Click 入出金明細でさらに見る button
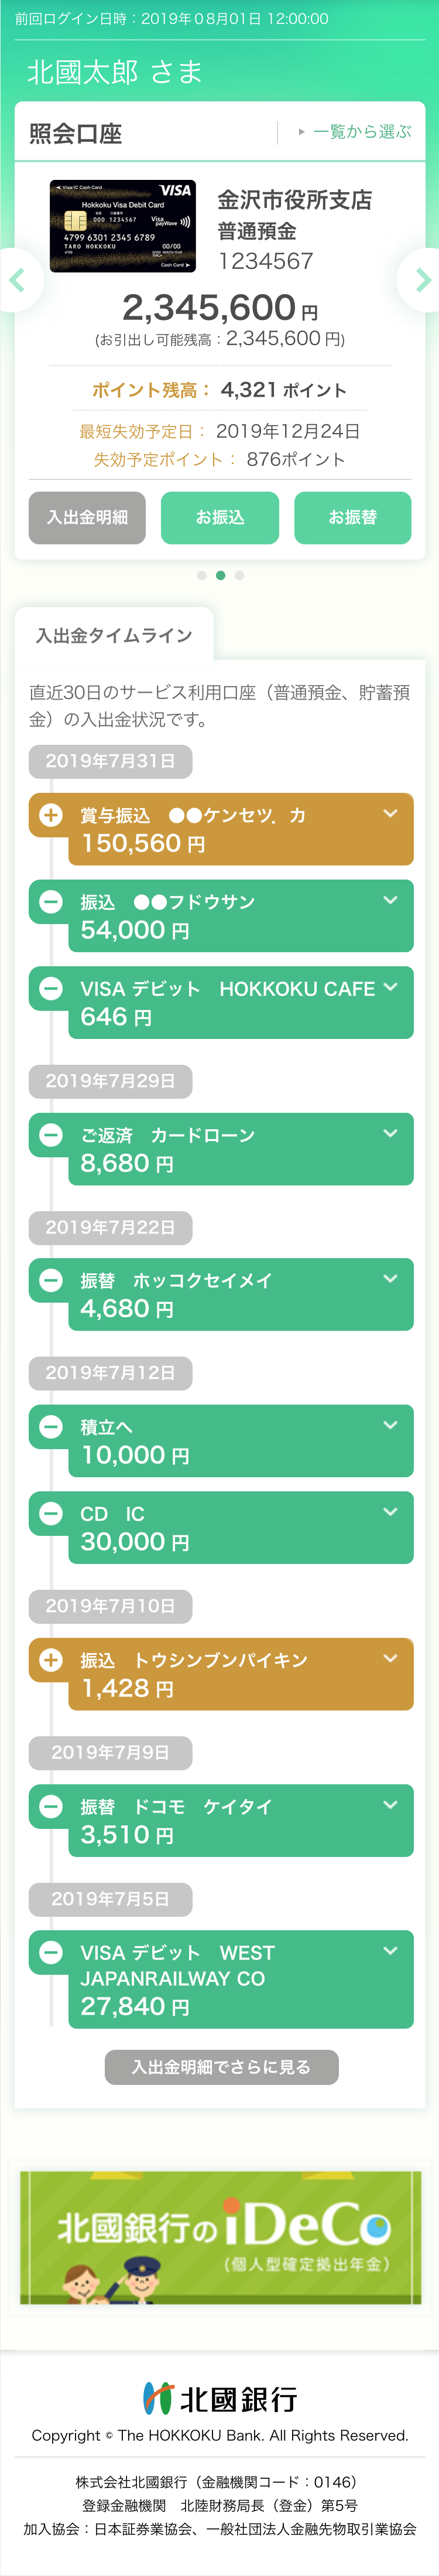Image resolution: width=439 pixels, height=2576 pixels. click(221, 2066)
